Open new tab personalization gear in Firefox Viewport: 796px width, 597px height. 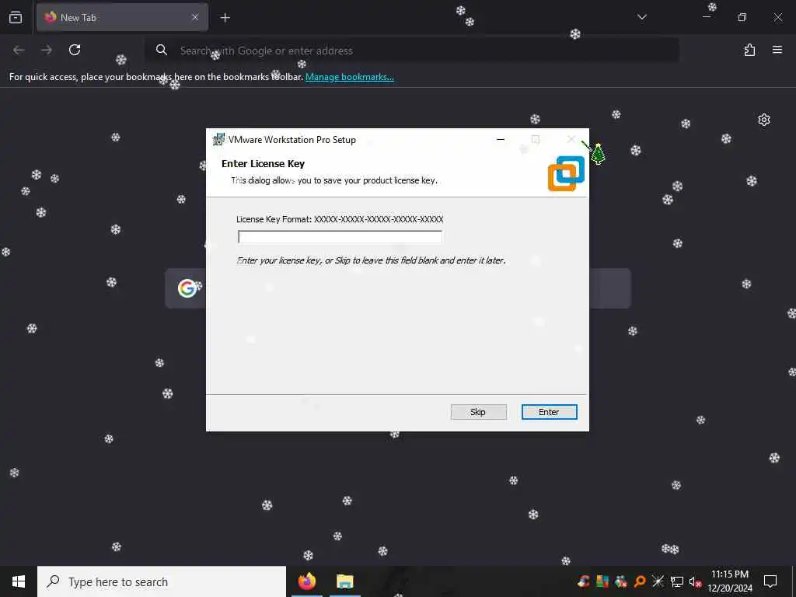pyautogui.click(x=763, y=120)
